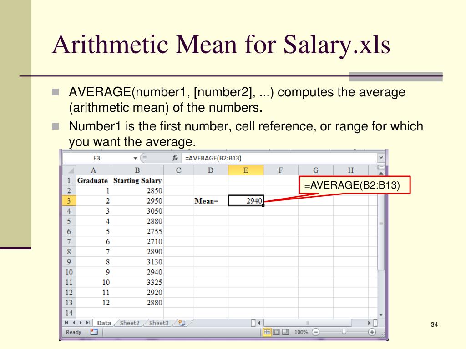This screenshot has width=466, height=349.
Task: Select salary cell 2890
Action: pos(137,252)
